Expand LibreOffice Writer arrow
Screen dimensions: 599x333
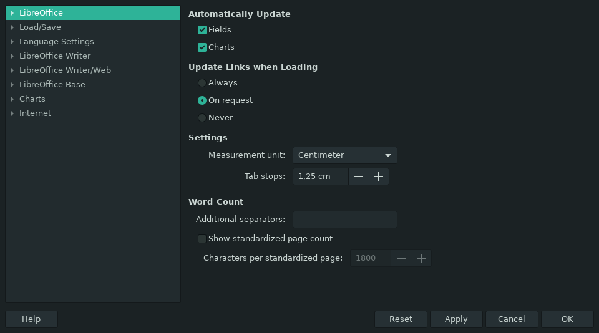(x=12, y=56)
